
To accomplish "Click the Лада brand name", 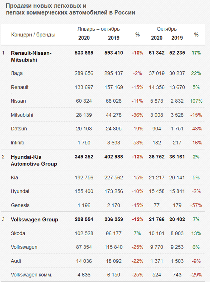I will 17,73.
